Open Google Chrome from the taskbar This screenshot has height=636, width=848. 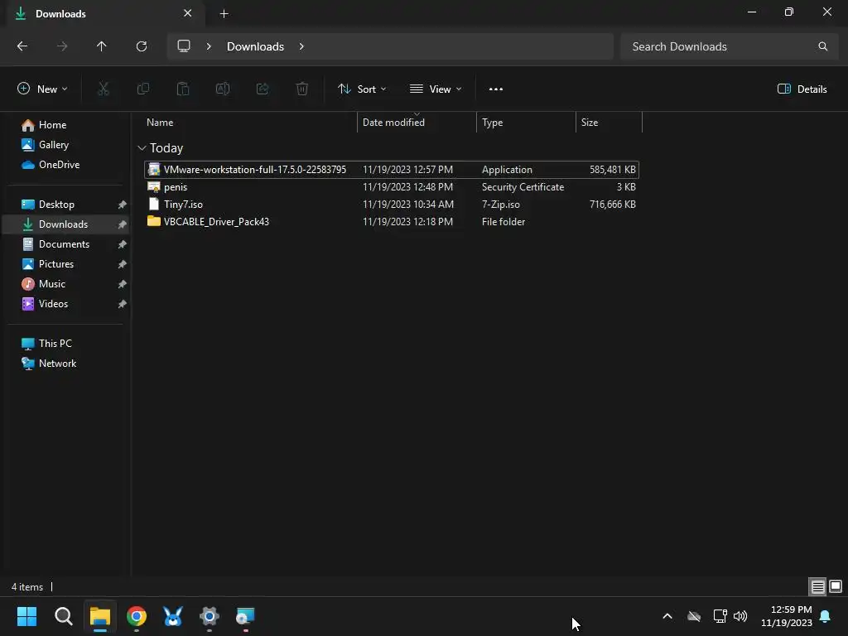137,616
